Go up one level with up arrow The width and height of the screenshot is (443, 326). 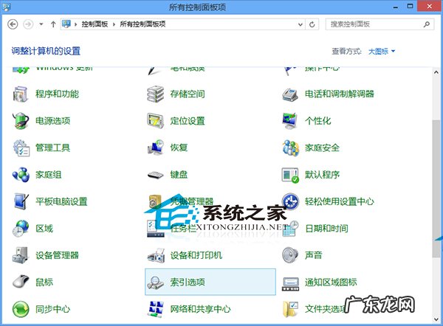53,24
